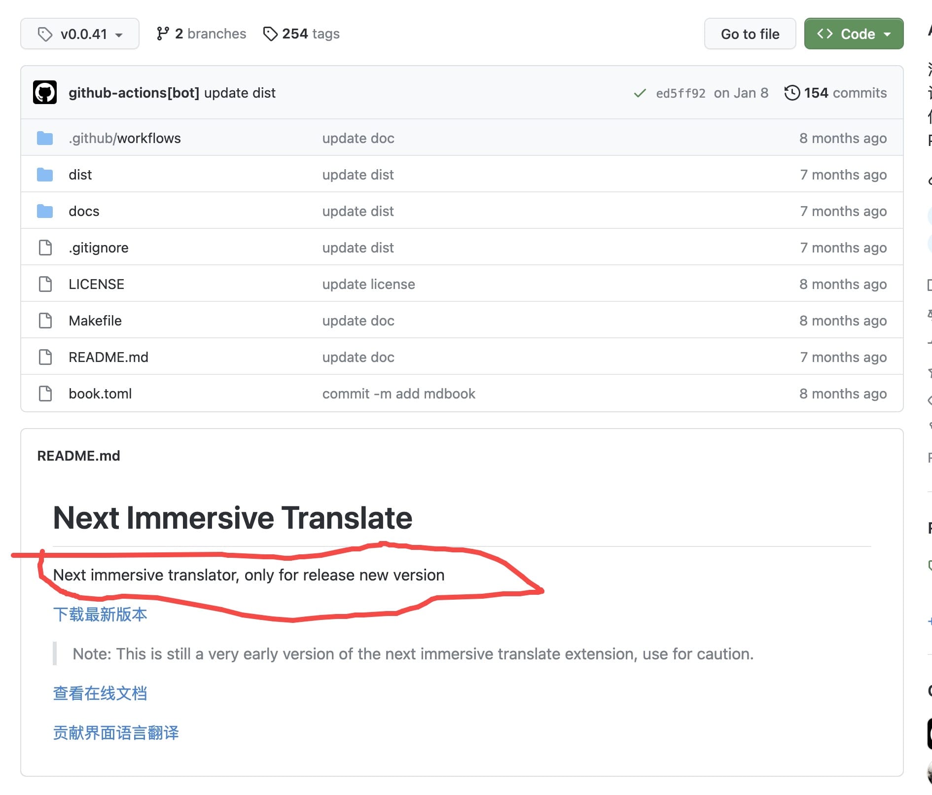Click the 下载最新版本 download link
Viewport: 932px width, 795px height.
pos(100,614)
